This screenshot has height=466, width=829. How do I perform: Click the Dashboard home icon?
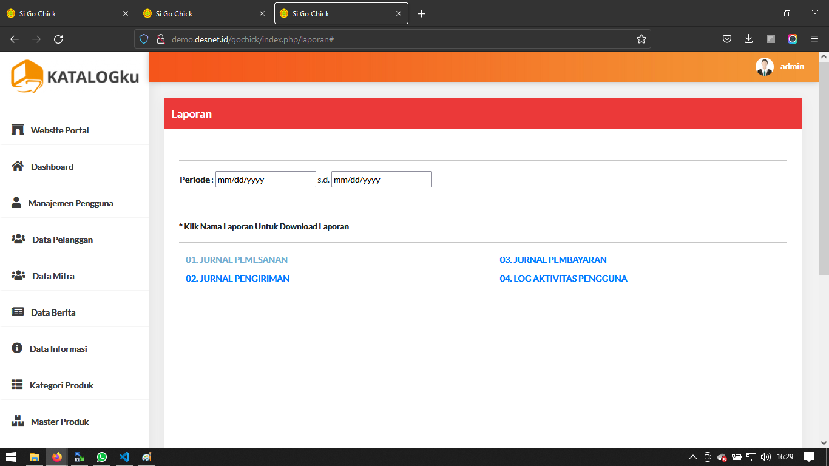18,166
